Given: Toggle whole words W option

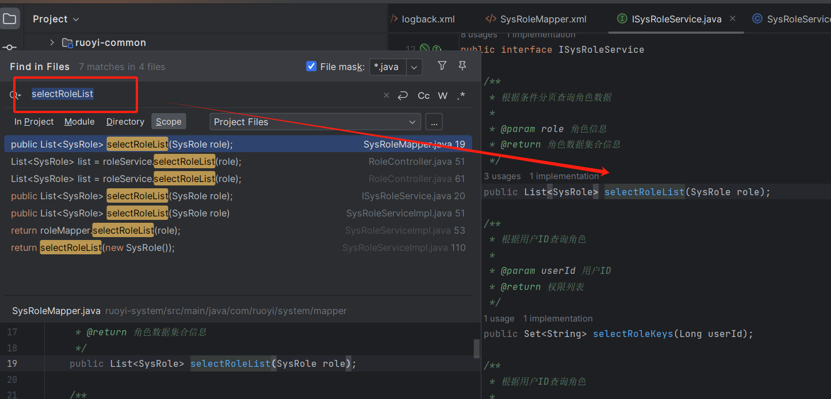Looking at the screenshot, I should coord(443,96).
